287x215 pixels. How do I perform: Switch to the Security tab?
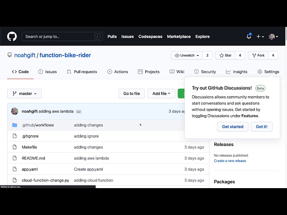[x=205, y=72]
